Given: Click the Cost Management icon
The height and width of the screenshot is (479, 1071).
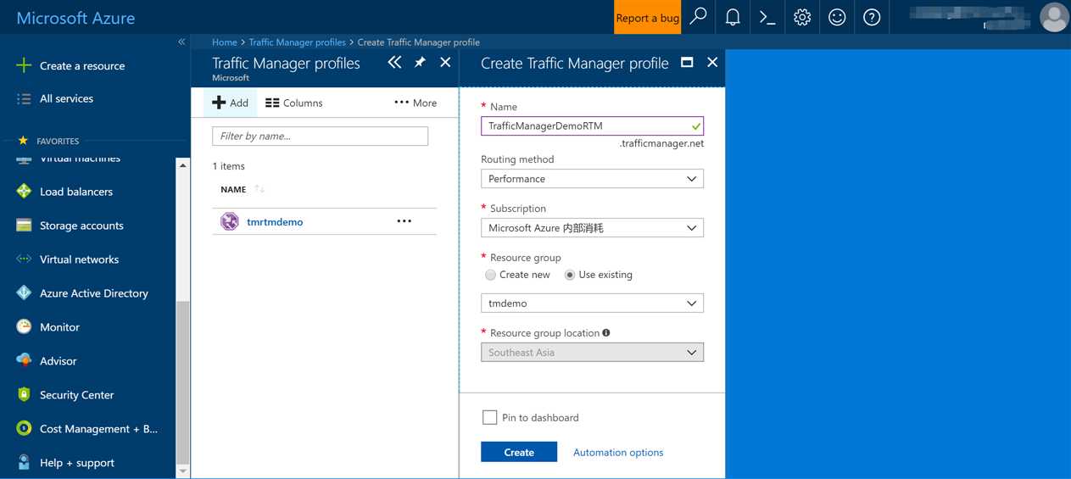Looking at the screenshot, I should click(24, 429).
